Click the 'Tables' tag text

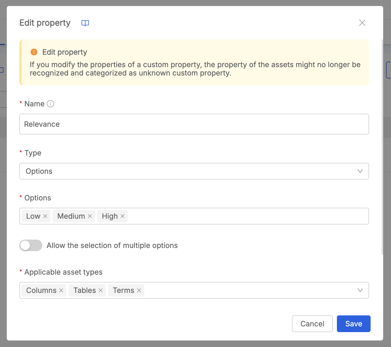[x=85, y=290]
